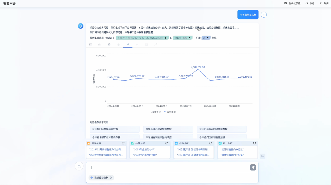
Task: Click 生成仪表板 in the top bar
Action: pyautogui.click(x=292, y=3)
